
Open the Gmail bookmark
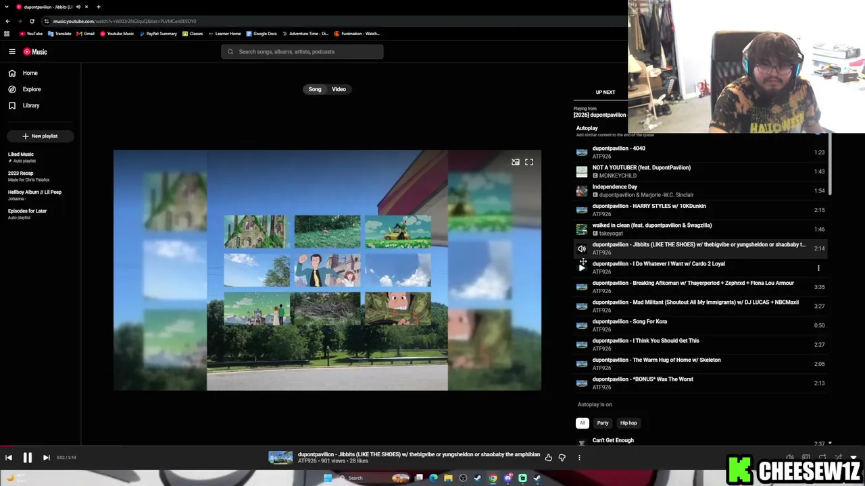click(86, 34)
